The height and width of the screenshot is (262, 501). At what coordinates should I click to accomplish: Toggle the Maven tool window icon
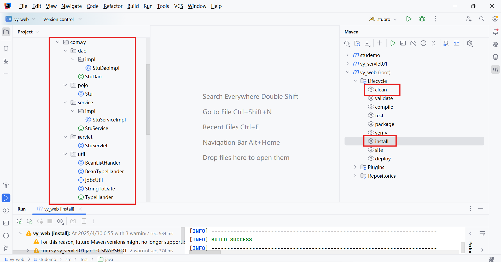click(495, 69)
